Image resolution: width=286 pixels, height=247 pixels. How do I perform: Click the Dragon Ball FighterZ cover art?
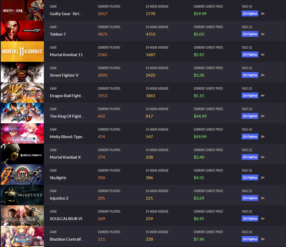pos(22,92)
